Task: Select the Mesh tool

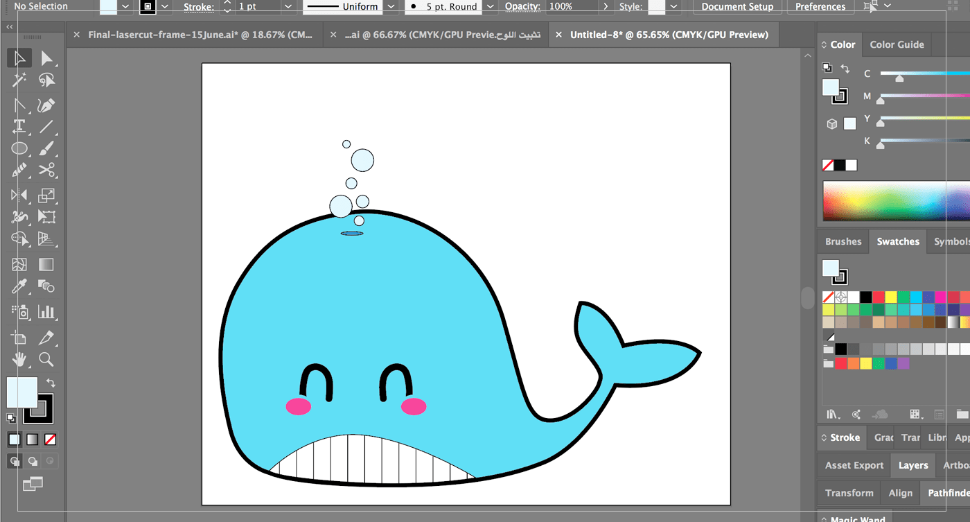Action: pyautogui.click(x=19, y=264)
